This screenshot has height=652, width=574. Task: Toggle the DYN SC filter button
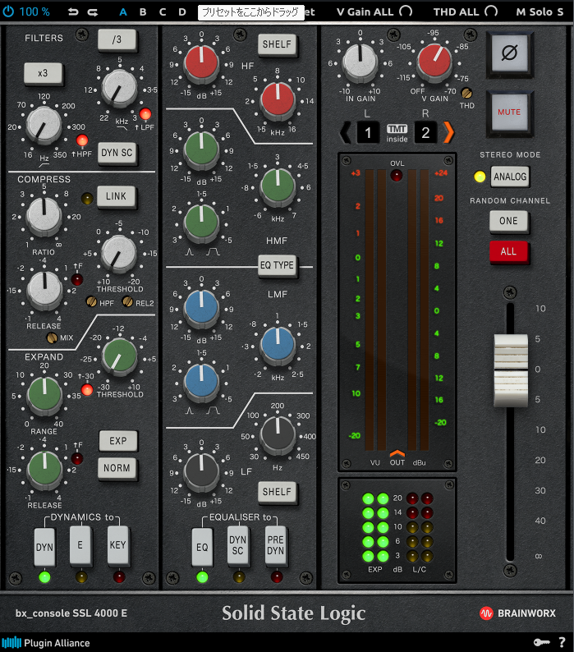(117, 153)
